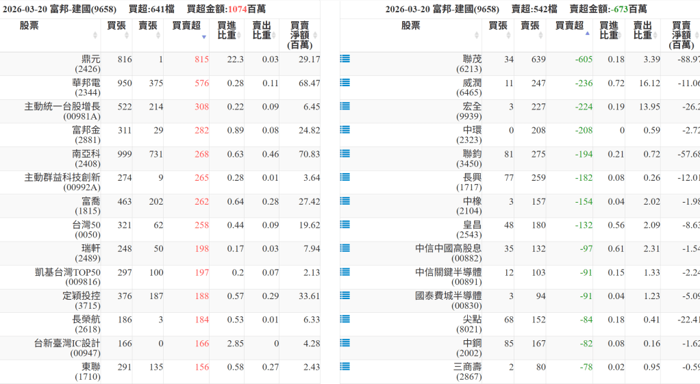Open the list icon left of 尖點 (8021)
Image resolution: width=700 pixels, height=384 pixels.
coord(345,320)
